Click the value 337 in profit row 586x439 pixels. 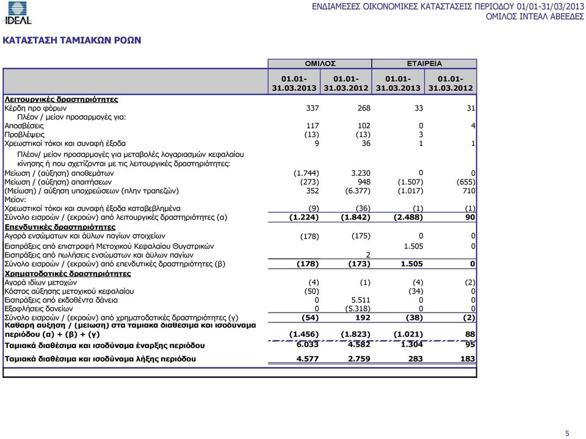pyautogui.click(x=313, y=108)
